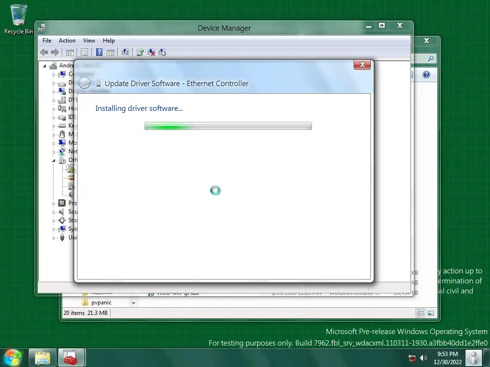The image size is (490, 367).
Task: Select the Network adapters category icon
Action: 62,151
